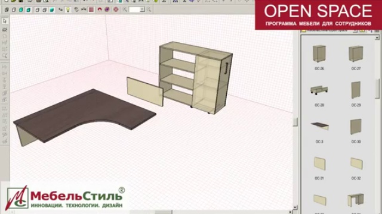
Task: Click the zoom out magnifier beside zoom field
Action: (x=125, y=10)
